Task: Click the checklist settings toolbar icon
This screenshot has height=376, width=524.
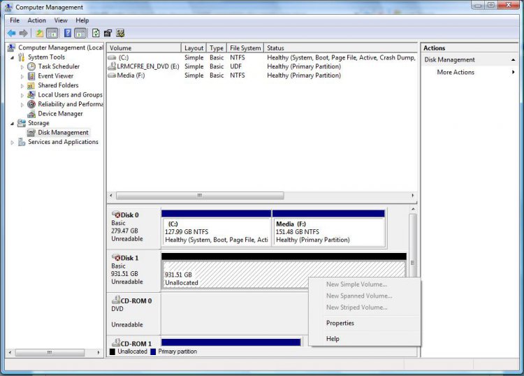Action: 120,33
